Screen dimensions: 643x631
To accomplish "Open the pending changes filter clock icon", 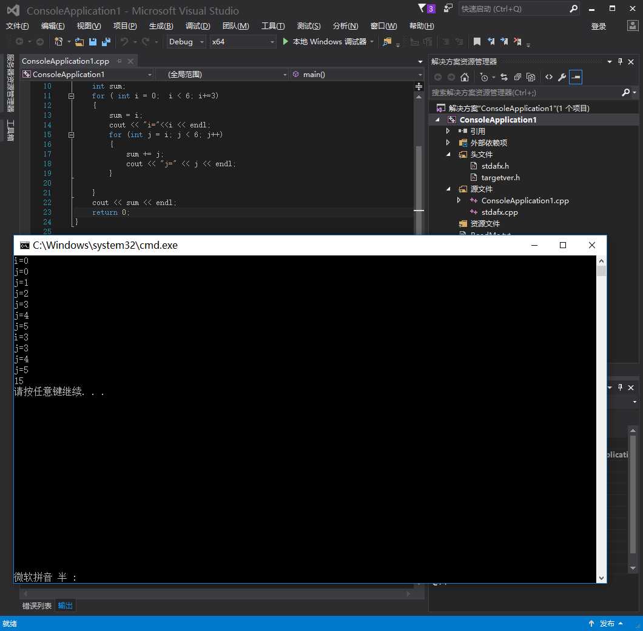I will click(x=484, y=77).
